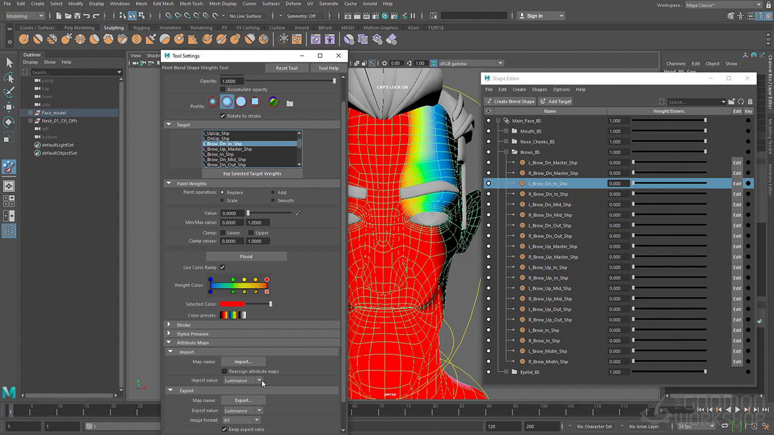This screenshot has width=774, height=435.
Task: Expand the Eyelid_BS group in Shape Editor
Action: tap(506, 372)
